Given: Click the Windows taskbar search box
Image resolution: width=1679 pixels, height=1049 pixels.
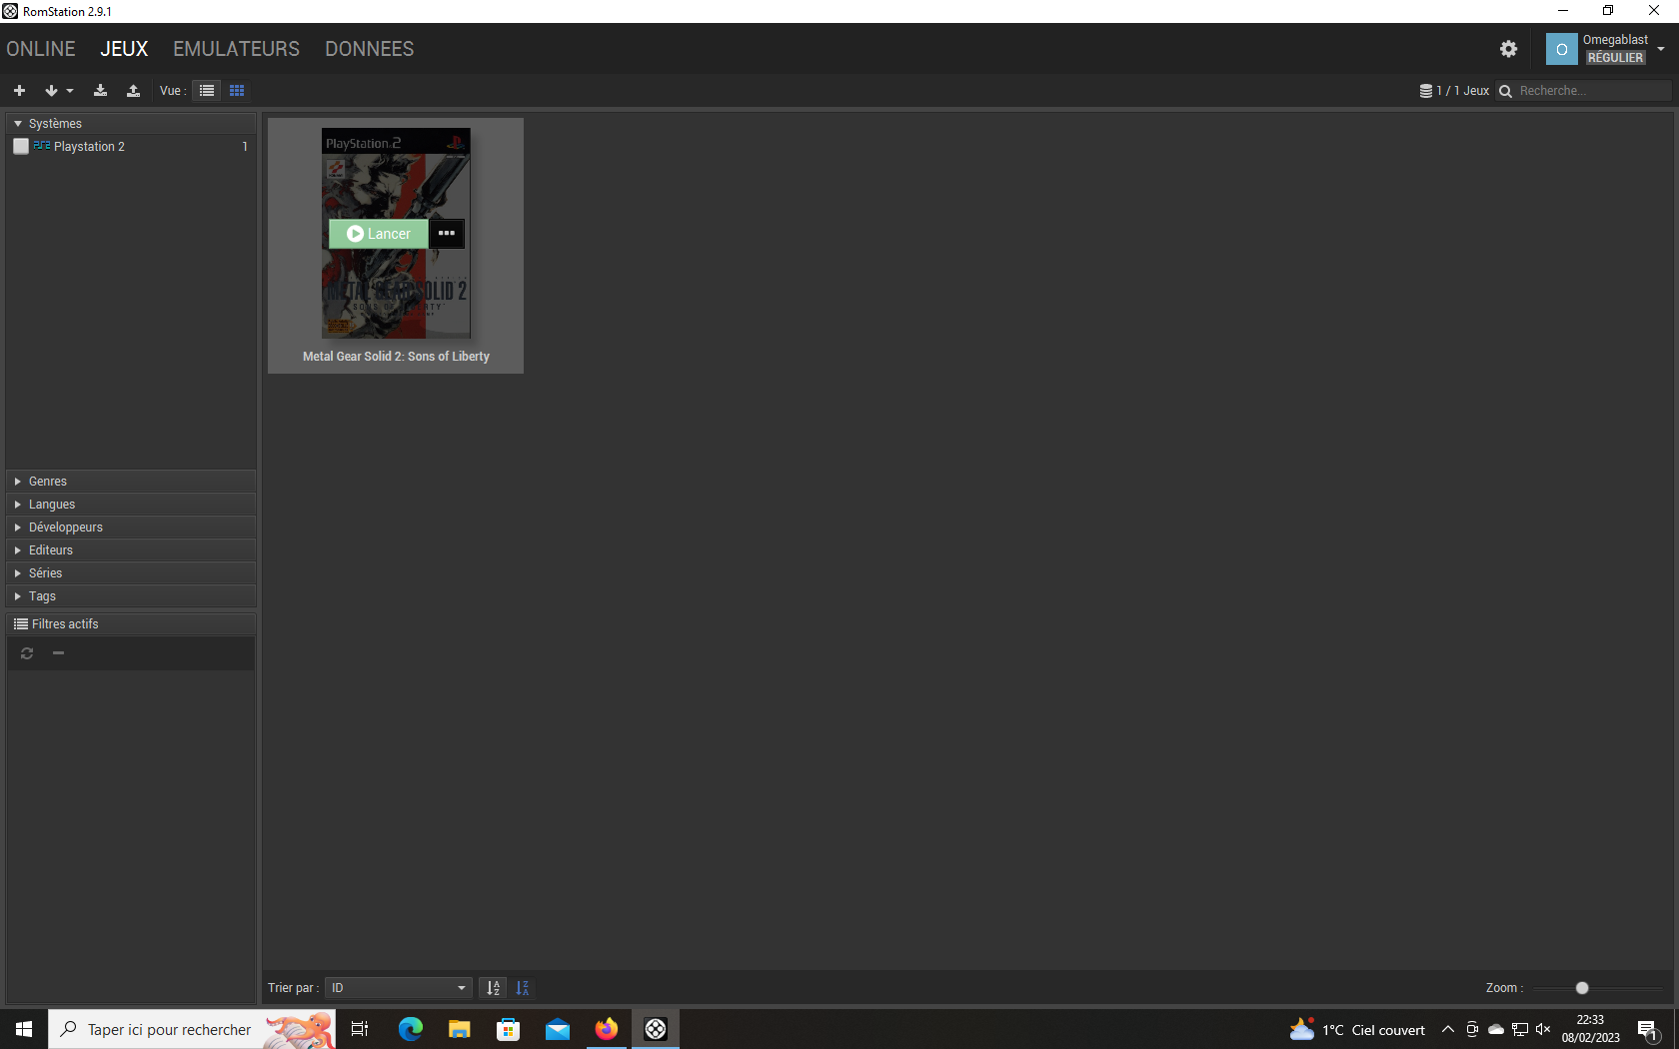Looking at the screenshot, I should [192, 1029].
